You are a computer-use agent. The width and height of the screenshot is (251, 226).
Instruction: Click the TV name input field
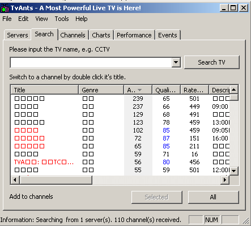click(91, 62)
